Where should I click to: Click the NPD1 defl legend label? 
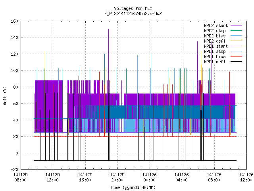click(x=215, y=62)
